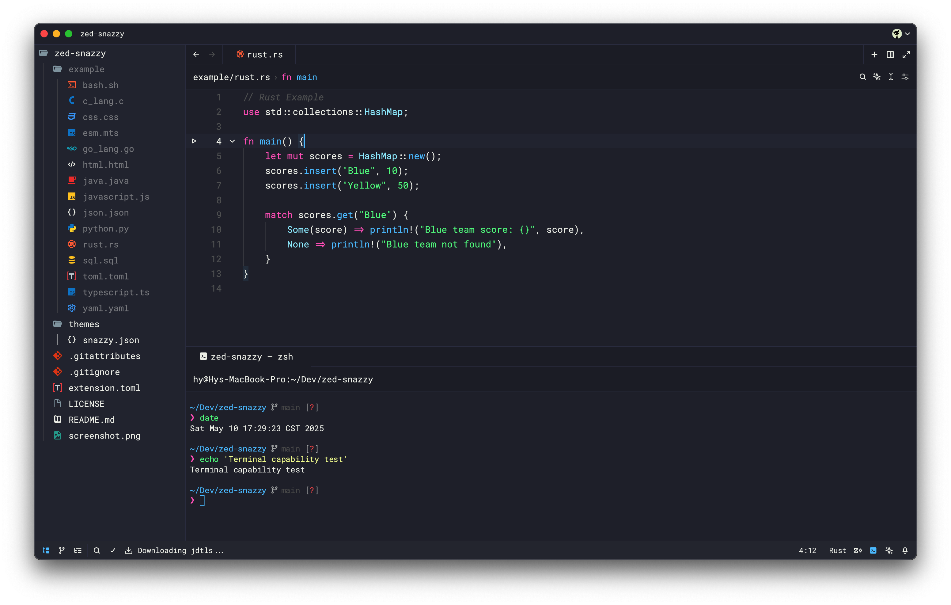Open project search from status bar magnifier

pyautogui.click(x=97, y=550)
